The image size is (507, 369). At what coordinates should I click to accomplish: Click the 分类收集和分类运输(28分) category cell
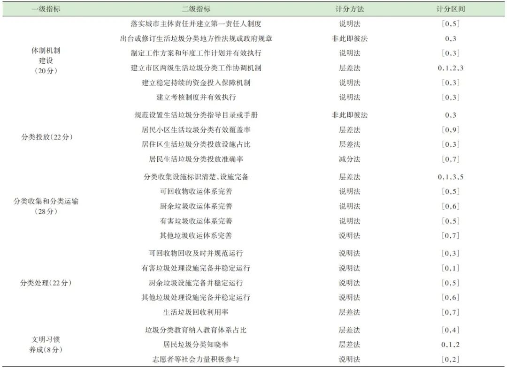(46, 206)
